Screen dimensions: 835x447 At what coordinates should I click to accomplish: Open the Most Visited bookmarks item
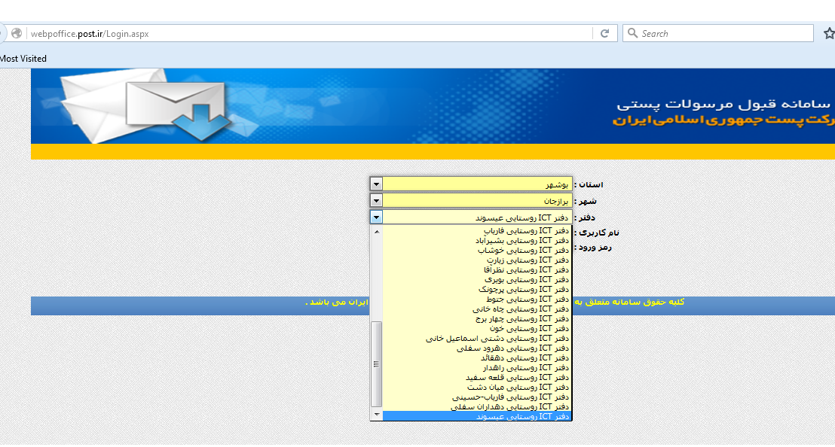tap(23, 59)
